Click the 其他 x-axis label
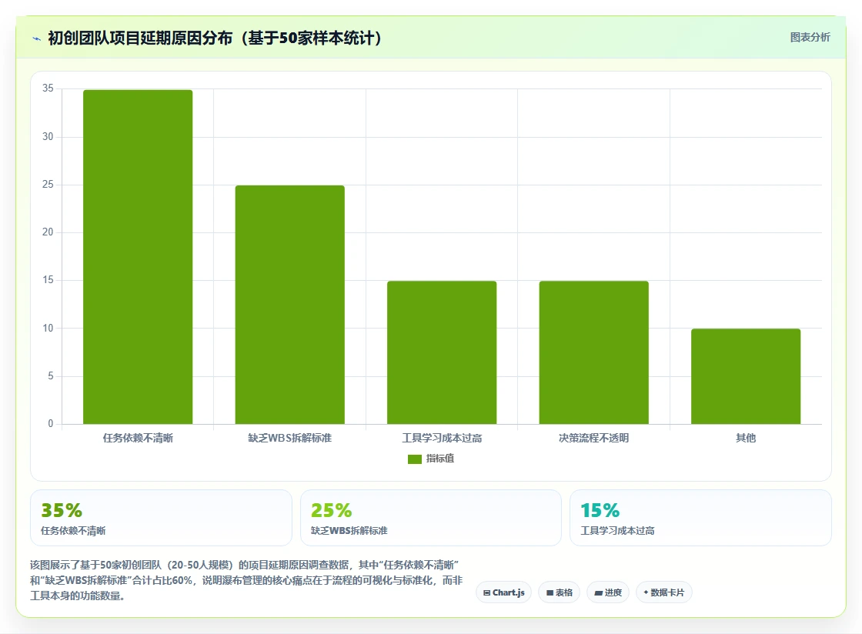Image resolution: width=862 pixels, height=634 pixels. click(x=746, y=438)
